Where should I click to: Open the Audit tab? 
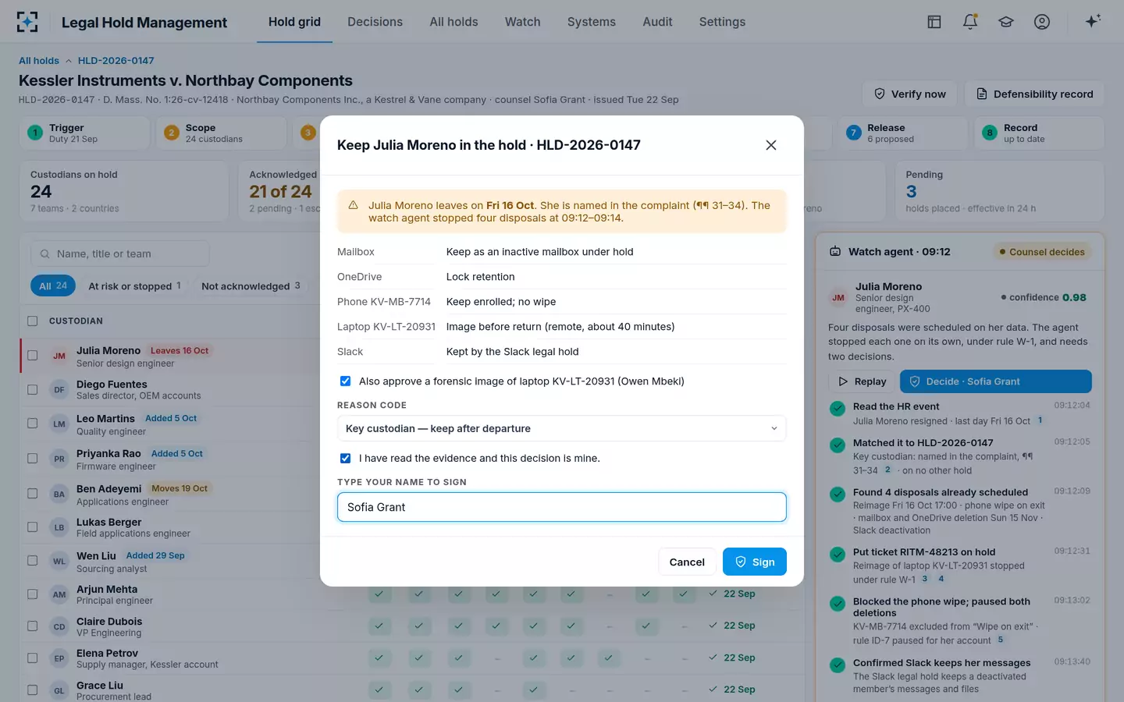[x=657, y=22]
